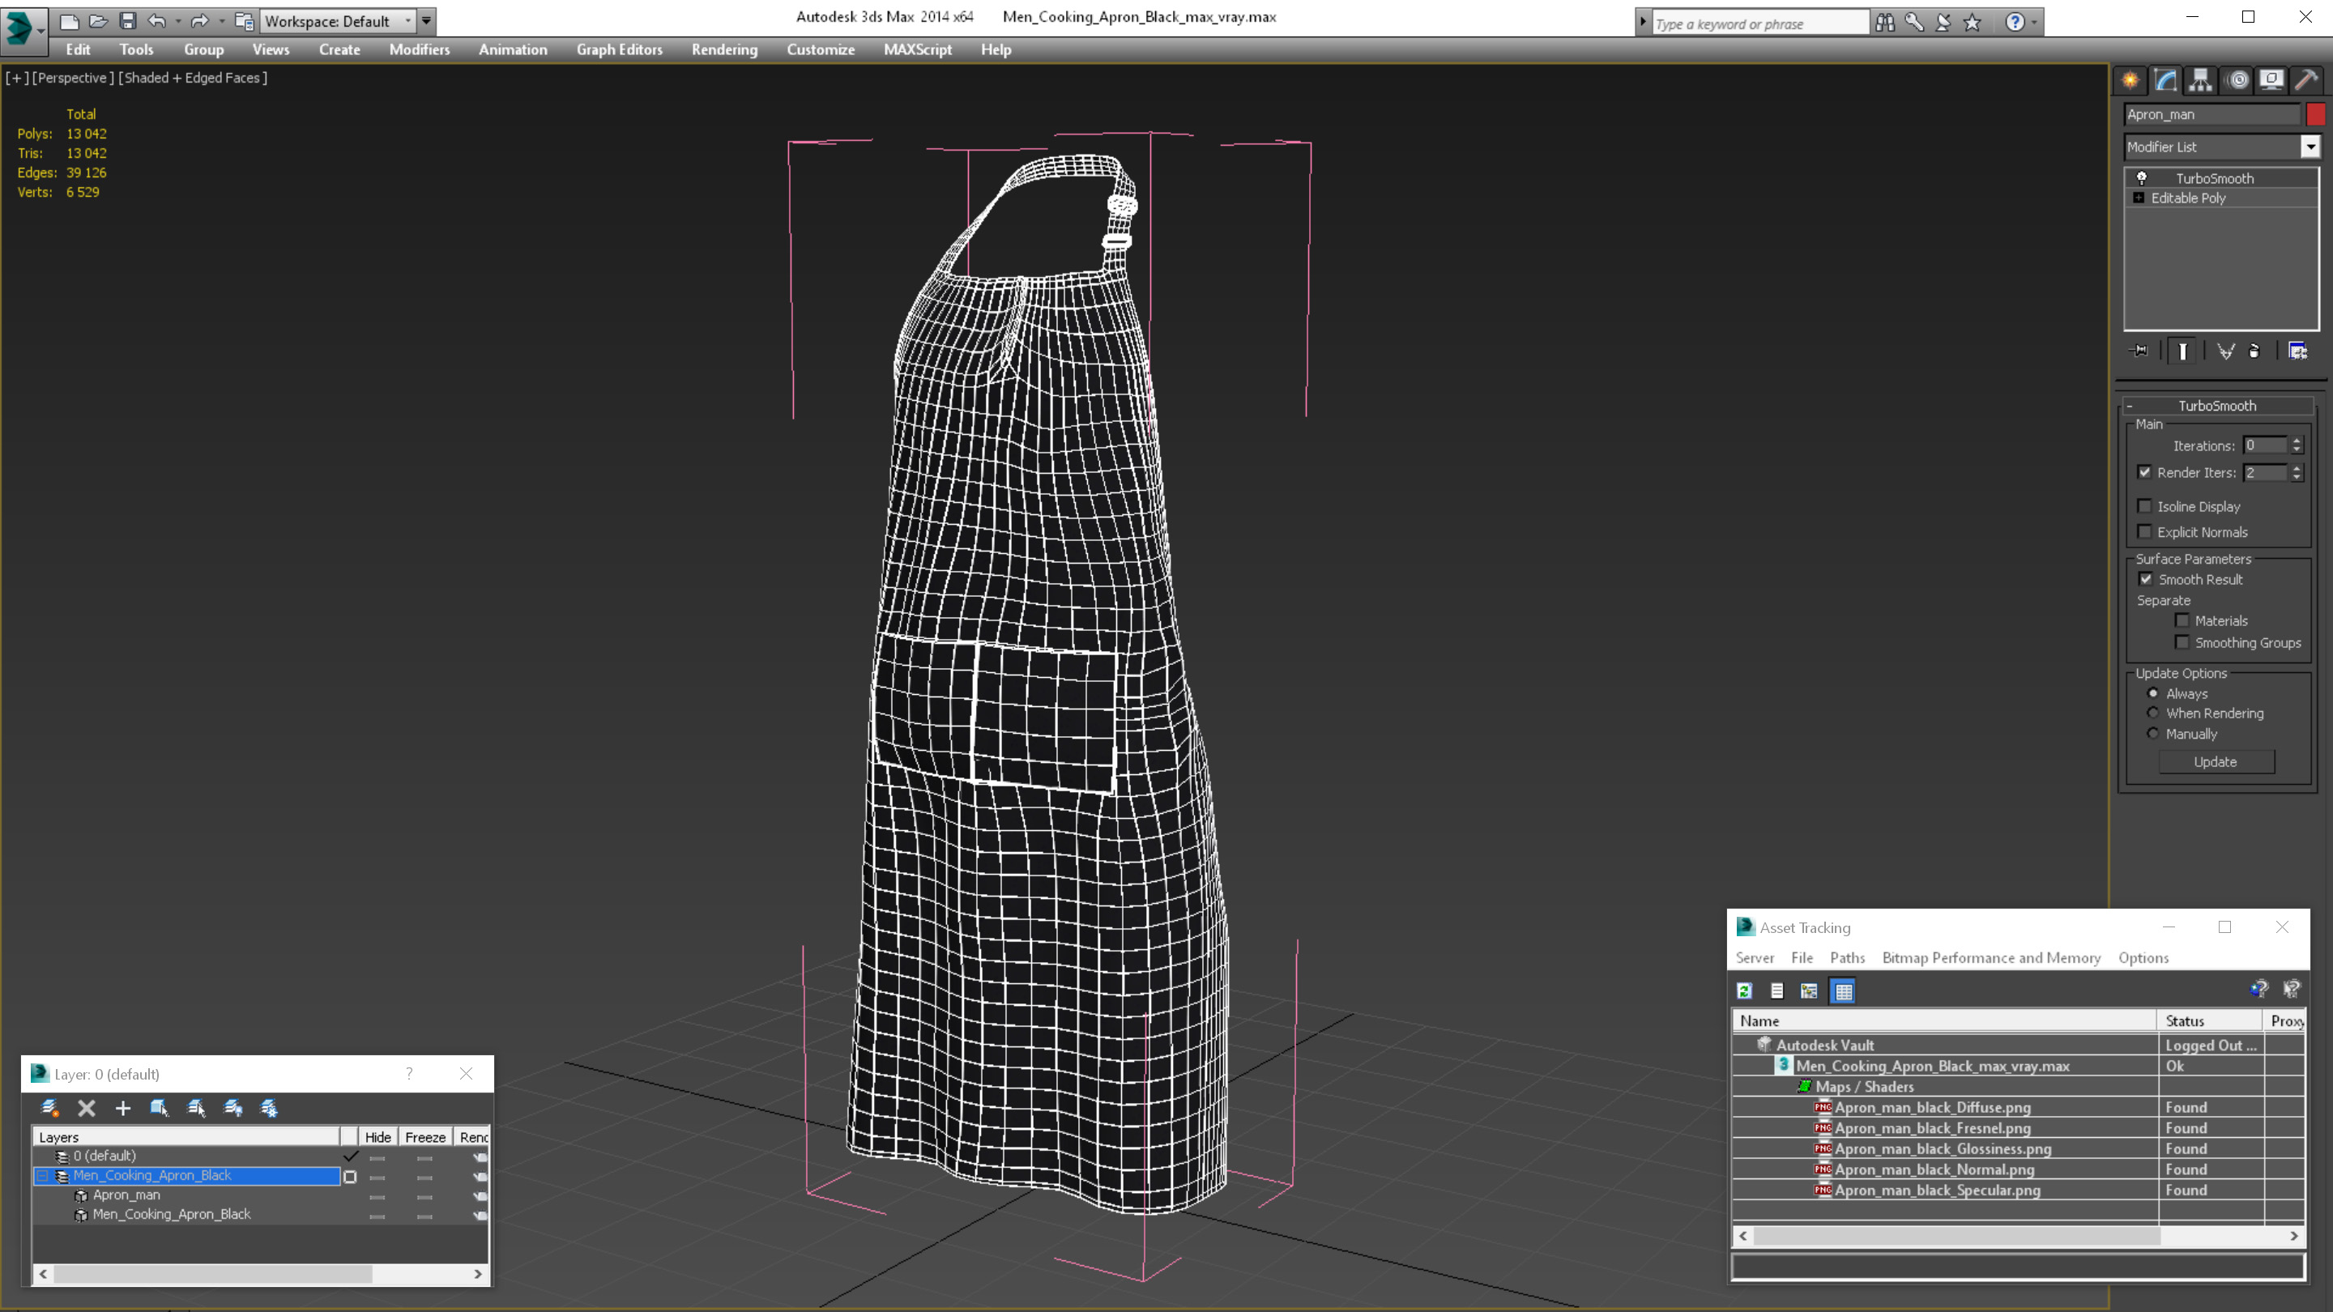Open the Hierarchy command panel tab
The width and height of the screenshot is (2333, 1312).
[2200, 81]
